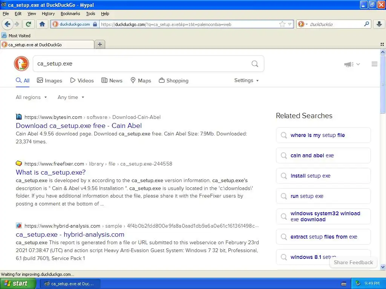Open the hamburger side menu
Viewport: 386px width, 289px height.
(374, 64)
